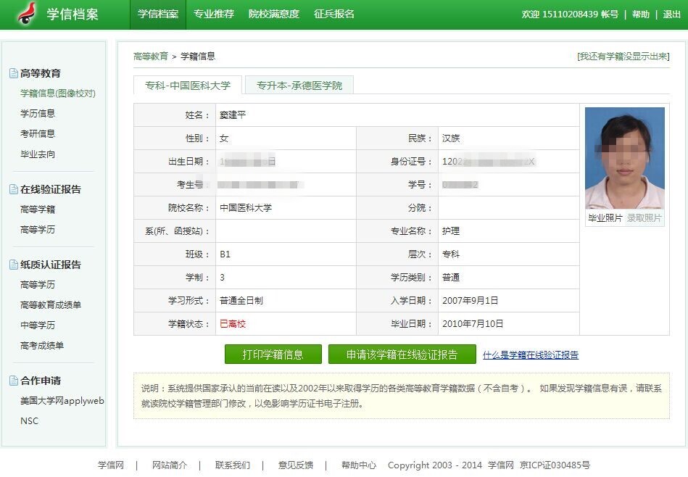This screenshot has width=688, height=477.
Task: Switch to the 专升本-承德医学院 tab
Action: [x=300, y=85]
